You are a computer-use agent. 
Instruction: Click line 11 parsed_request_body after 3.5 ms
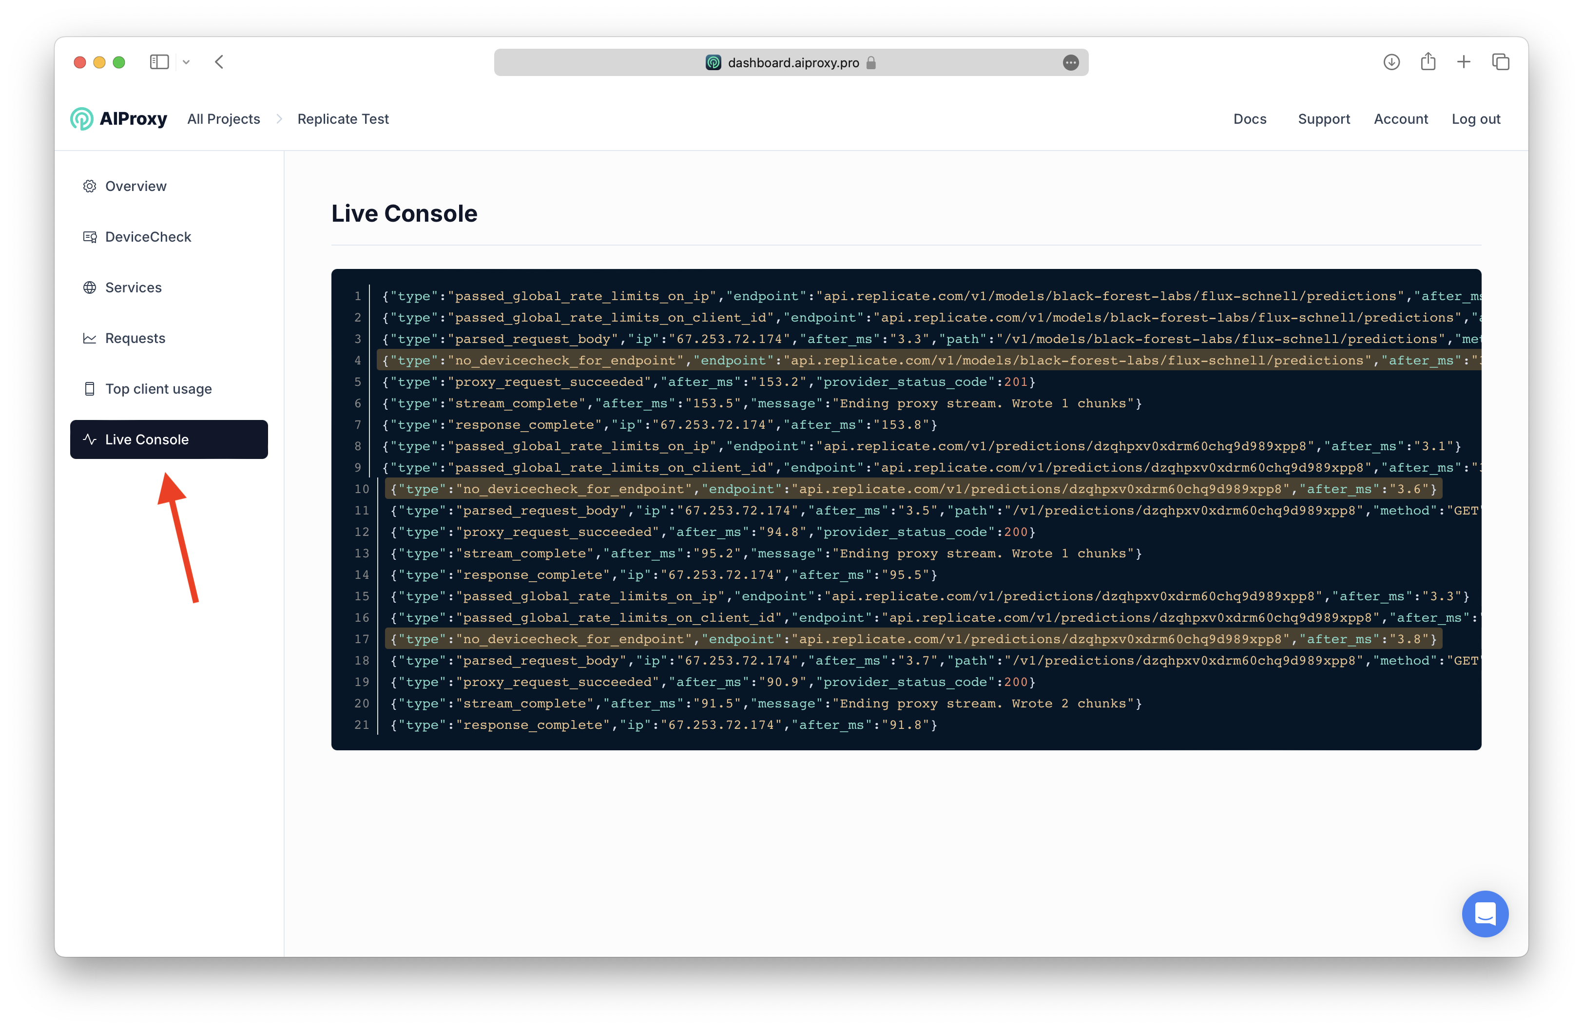coord(935,511)
